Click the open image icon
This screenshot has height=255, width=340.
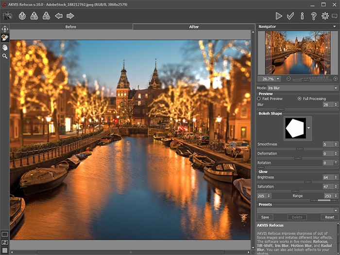pyautogui.click(x=22, y=16)
